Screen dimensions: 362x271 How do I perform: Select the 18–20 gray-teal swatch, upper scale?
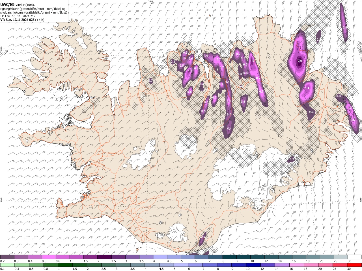click(313, 257)
